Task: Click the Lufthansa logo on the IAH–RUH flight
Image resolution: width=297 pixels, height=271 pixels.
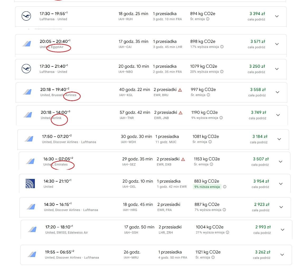Action: click(26, 16)
